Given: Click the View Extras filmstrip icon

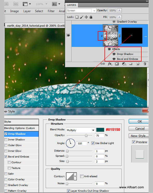Looking at the screenshot, I should click(25, 4).
